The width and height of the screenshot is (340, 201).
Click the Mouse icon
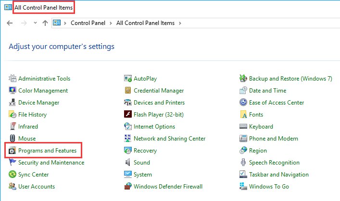coord(13,138)
